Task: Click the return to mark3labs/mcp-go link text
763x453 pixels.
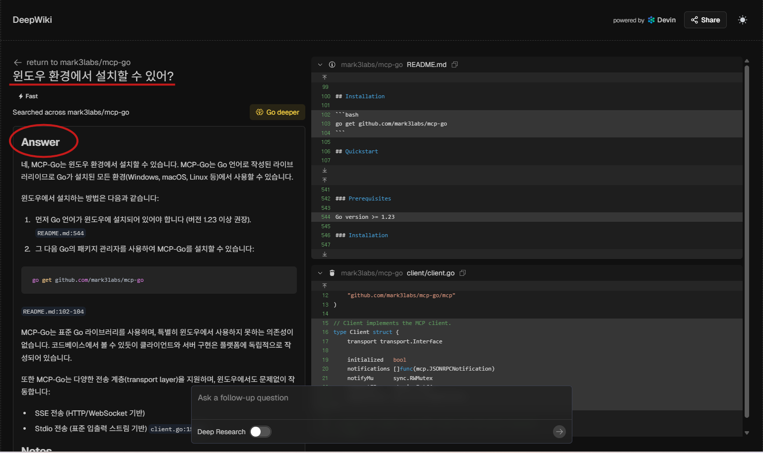Action: pos(78,63)
